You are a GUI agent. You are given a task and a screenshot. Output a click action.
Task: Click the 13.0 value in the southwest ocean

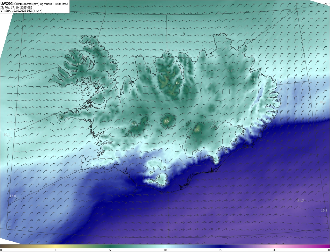[13, 196]
